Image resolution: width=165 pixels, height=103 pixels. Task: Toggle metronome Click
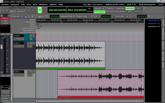(130, 11)
